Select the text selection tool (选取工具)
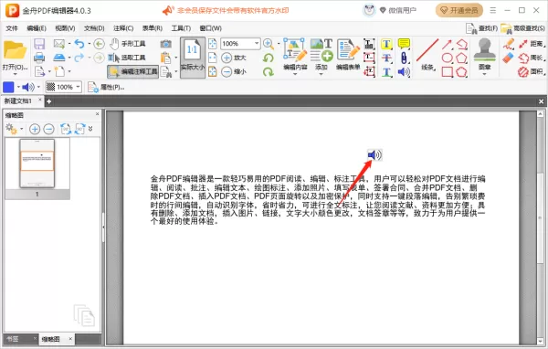The width and height of the screenshot is (548, 349). tap(128, 58)
